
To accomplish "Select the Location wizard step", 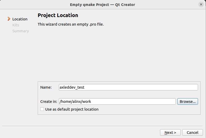I will [20, 19].
